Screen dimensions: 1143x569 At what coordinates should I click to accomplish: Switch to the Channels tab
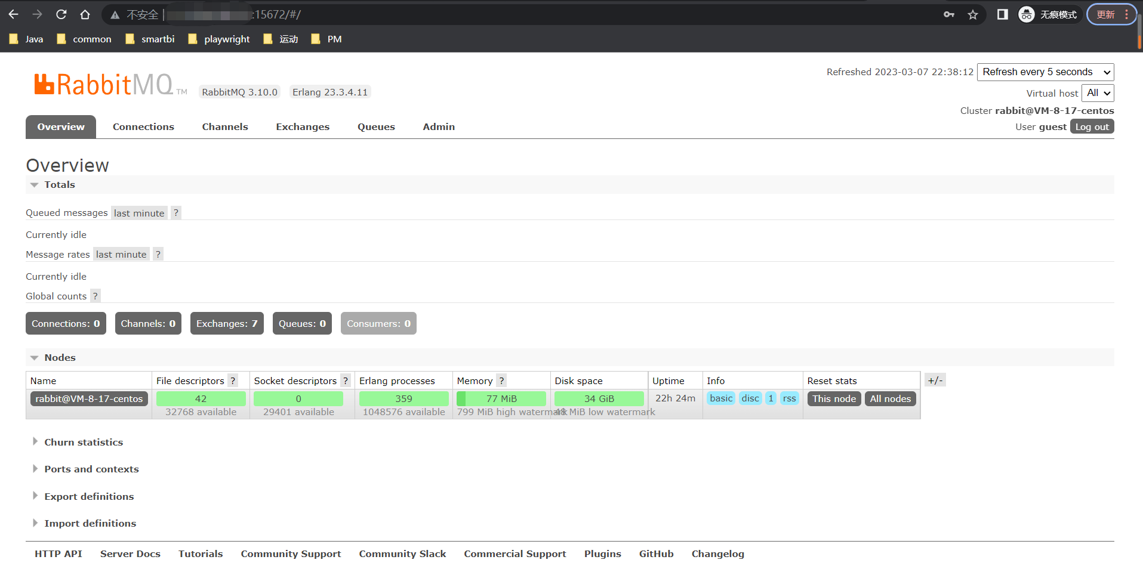225,127
